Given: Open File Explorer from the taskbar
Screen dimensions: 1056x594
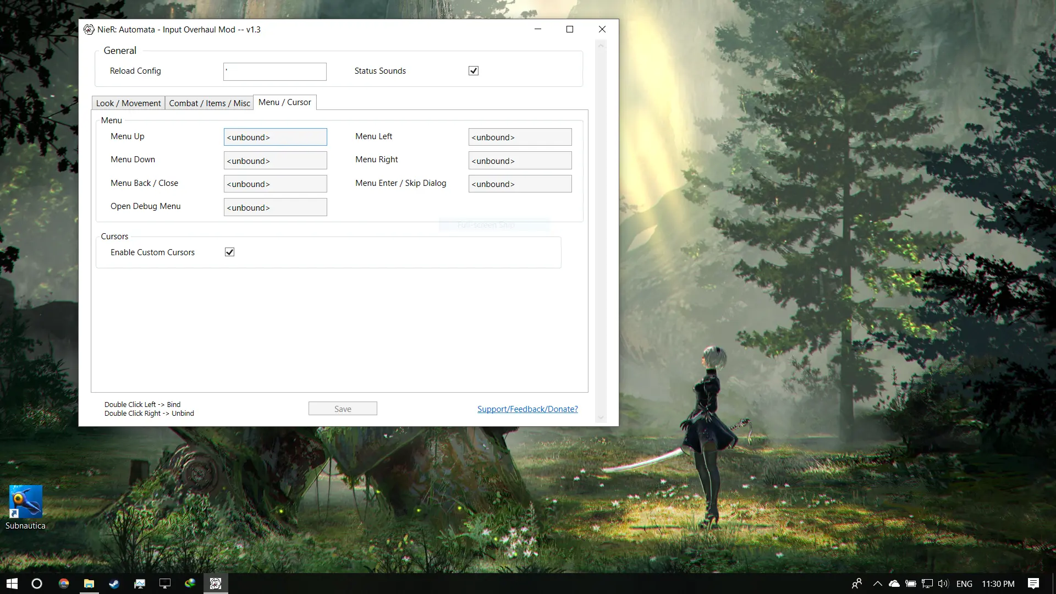Looking at the screenshot, I should click(x=89, y=584).
